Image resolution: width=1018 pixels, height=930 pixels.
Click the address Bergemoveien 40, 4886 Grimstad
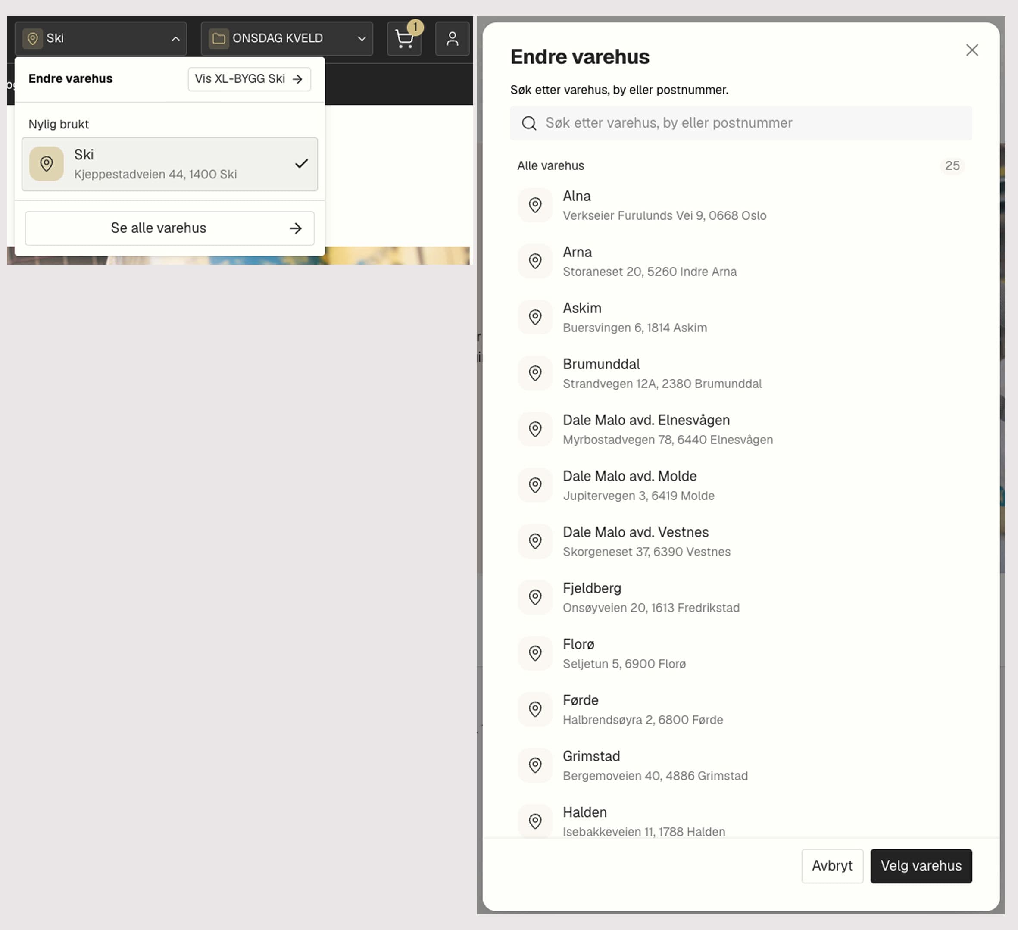[656, 777]
